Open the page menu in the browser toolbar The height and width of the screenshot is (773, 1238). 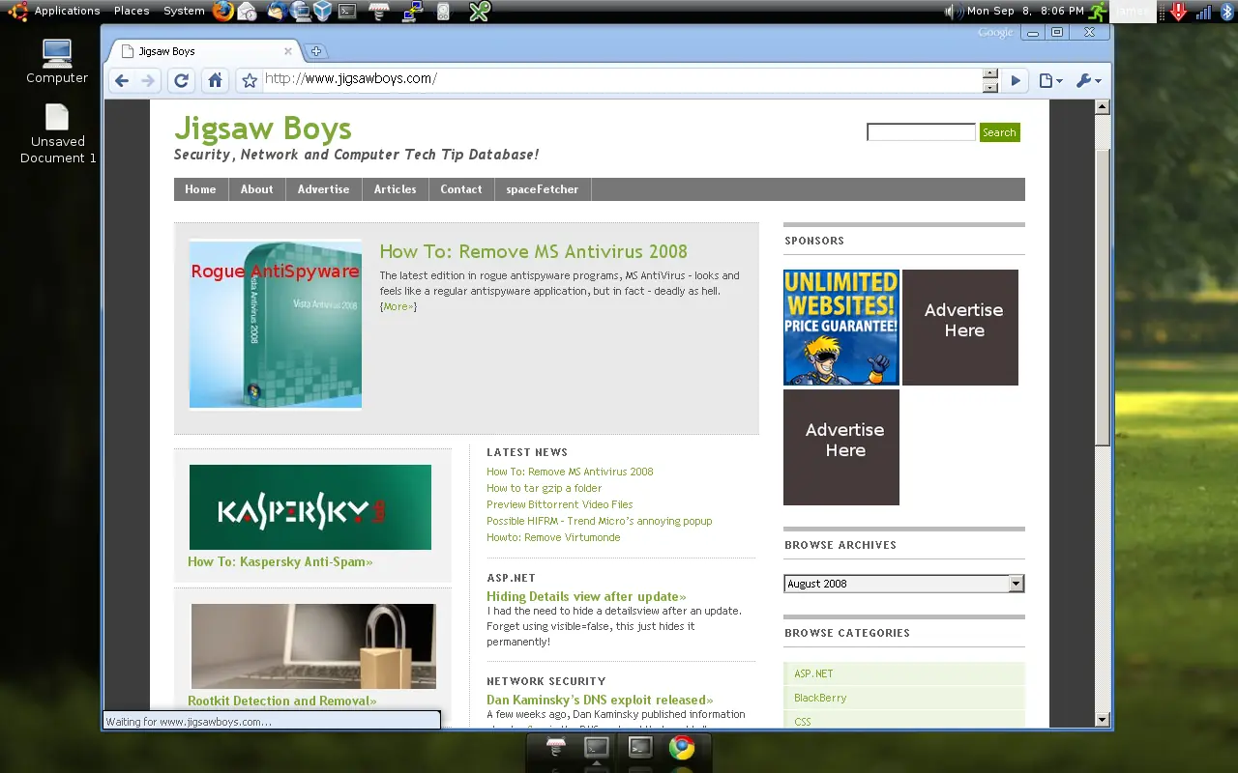1050,81
